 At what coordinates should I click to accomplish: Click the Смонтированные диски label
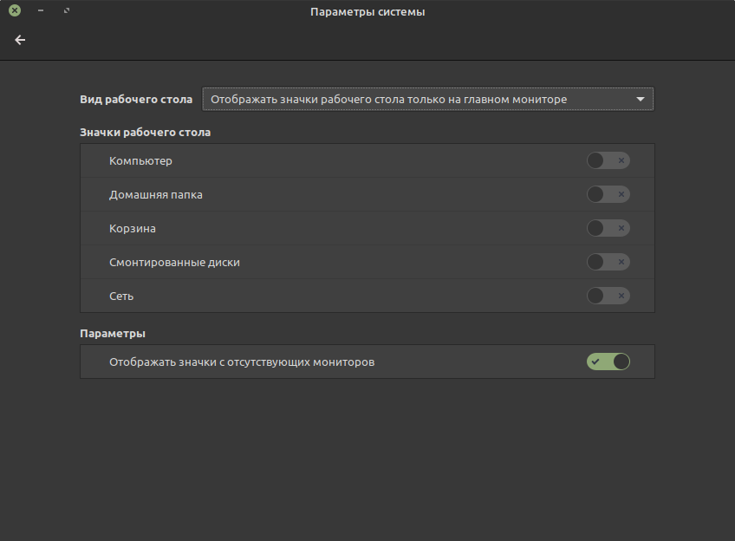coord(174,262)
